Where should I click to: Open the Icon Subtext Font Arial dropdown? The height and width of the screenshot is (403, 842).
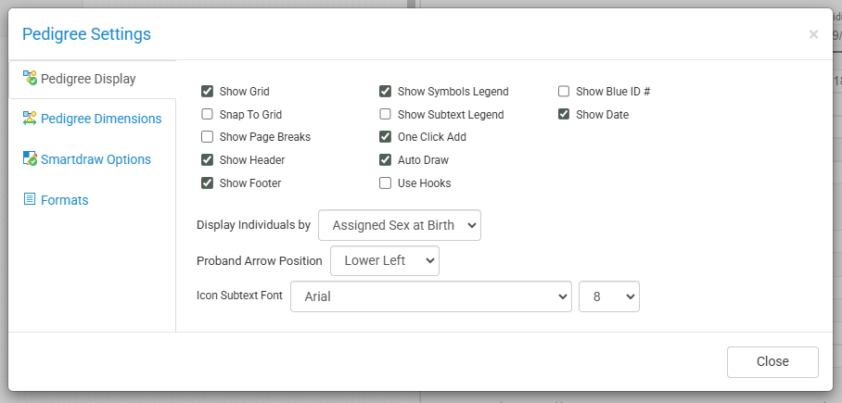point(430,297)
